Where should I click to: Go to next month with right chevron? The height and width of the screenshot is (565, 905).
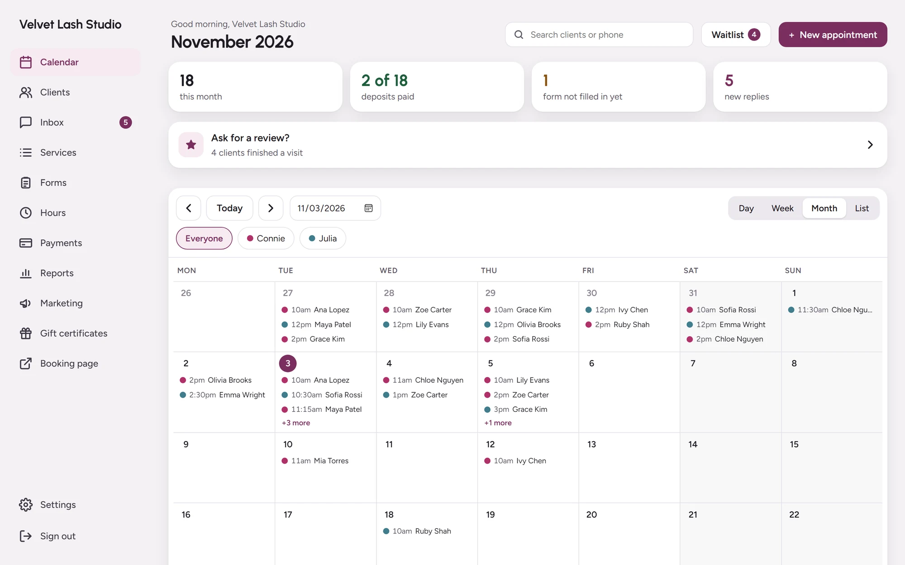click(271, 208)
